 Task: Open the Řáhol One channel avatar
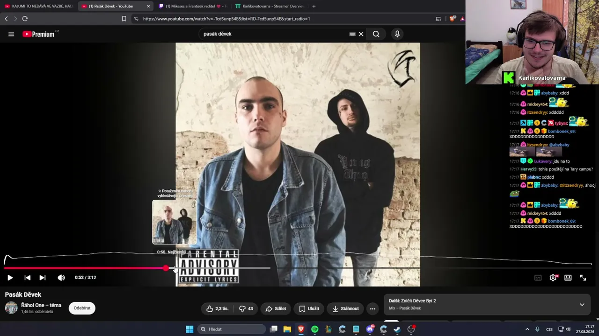point(11,308)
